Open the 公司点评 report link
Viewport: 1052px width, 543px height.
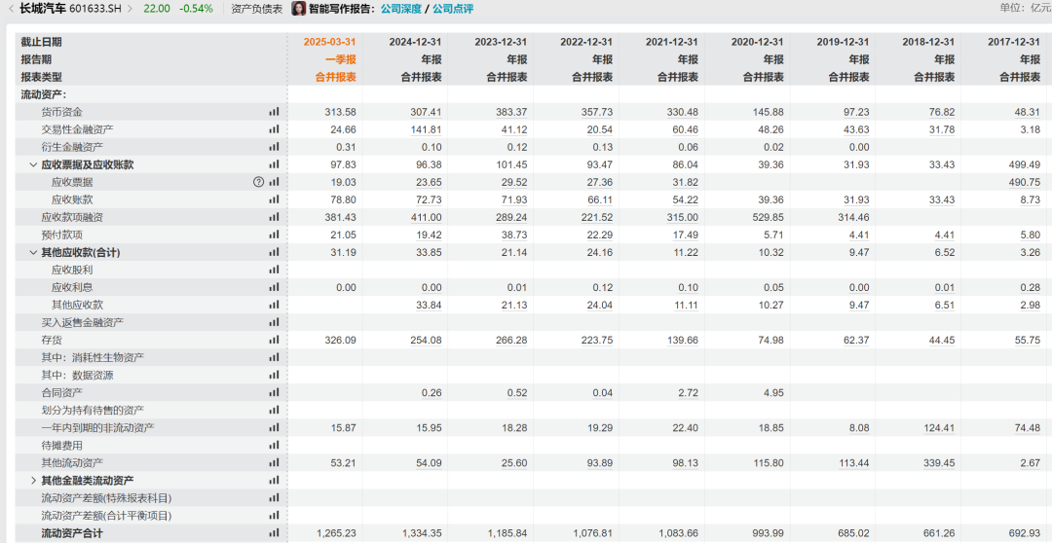coord(453,9)
